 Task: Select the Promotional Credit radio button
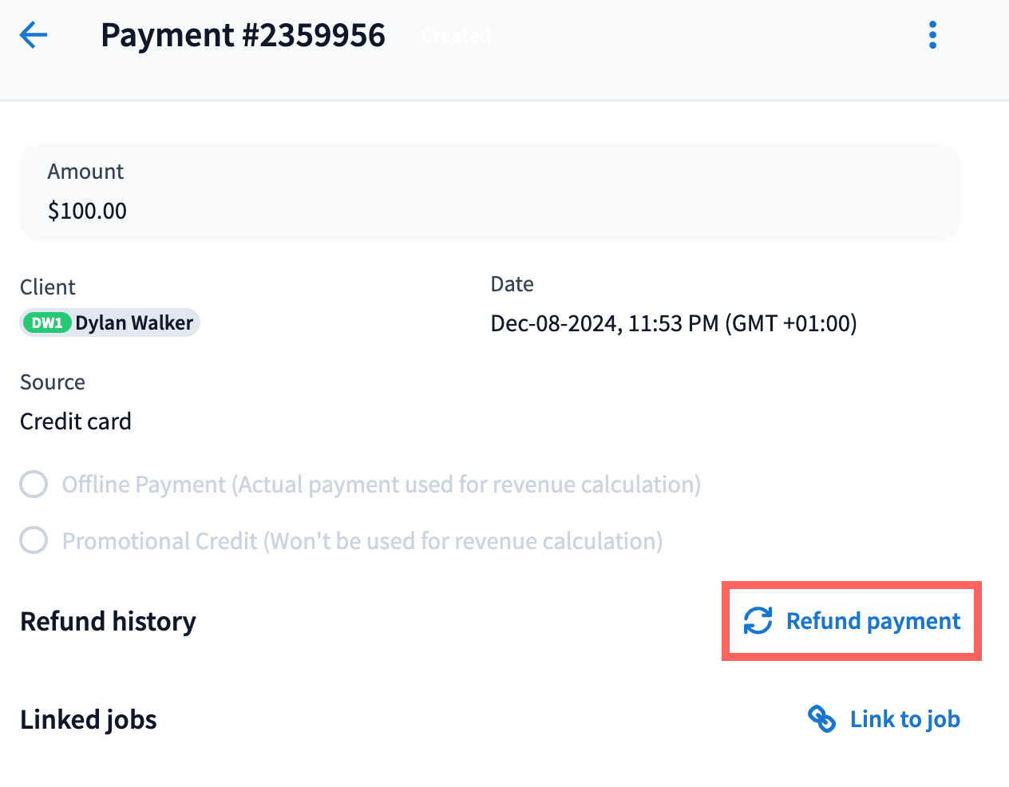point(34,540)
